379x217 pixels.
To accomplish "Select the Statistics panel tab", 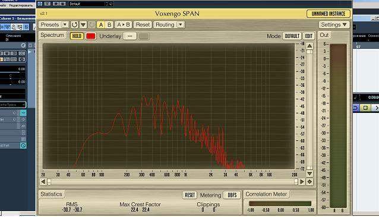I will coord(52,194).
